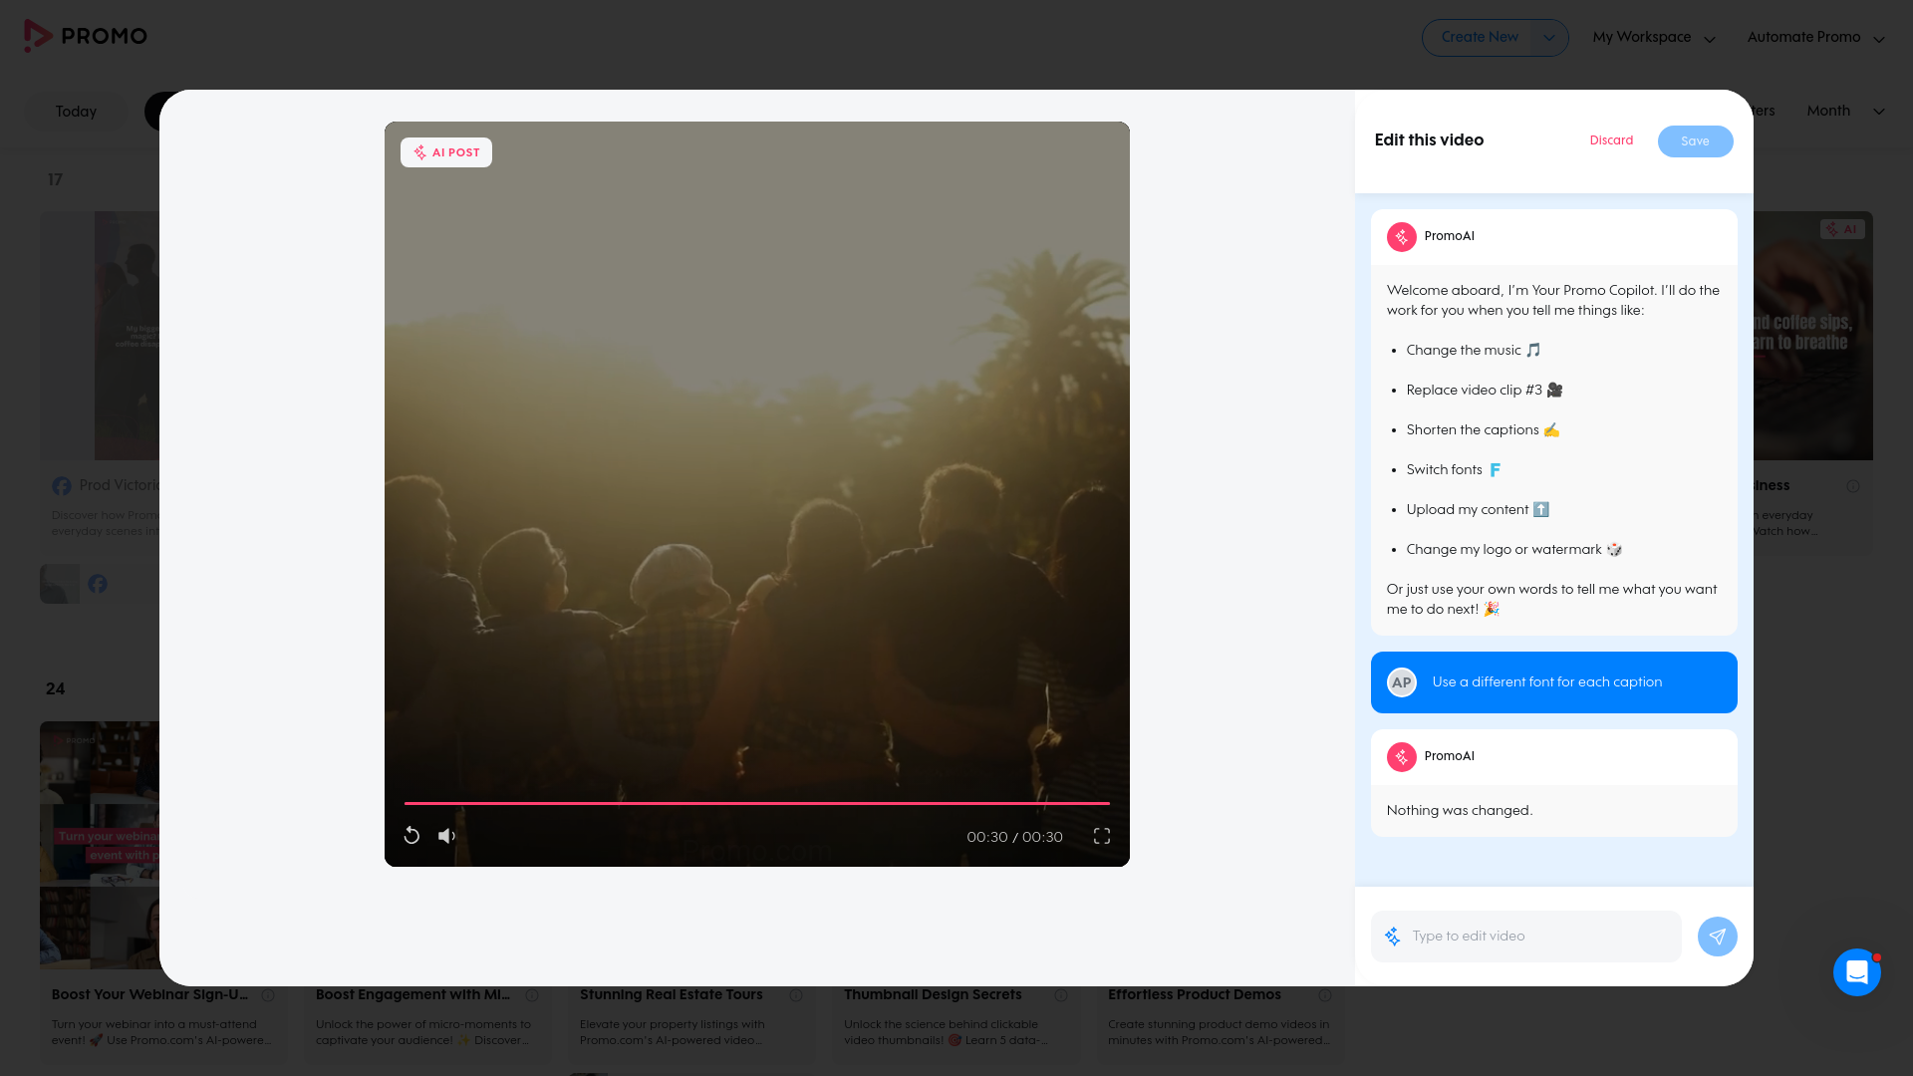
Task: Open the Automate Promo menu
Action: [x=1815, y=38]
